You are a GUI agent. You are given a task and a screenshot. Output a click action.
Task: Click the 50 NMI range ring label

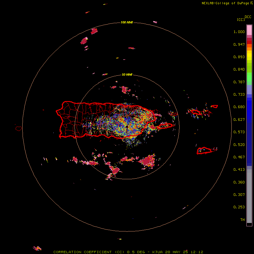[127, 75]
